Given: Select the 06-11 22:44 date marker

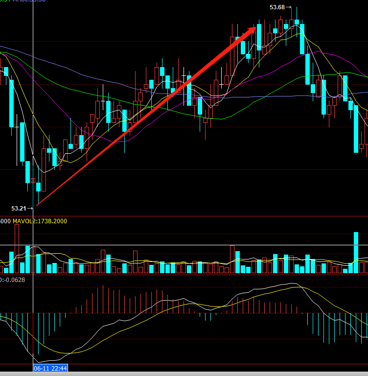Looking at the screenshot, I should click(50, 368).
